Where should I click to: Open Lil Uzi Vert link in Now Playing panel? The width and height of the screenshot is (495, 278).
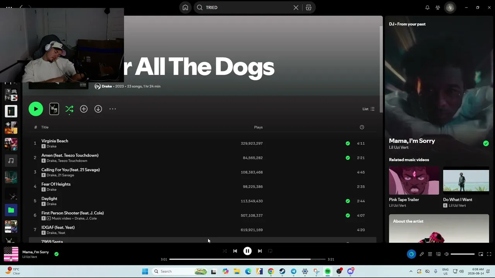(x=399, y=147)
